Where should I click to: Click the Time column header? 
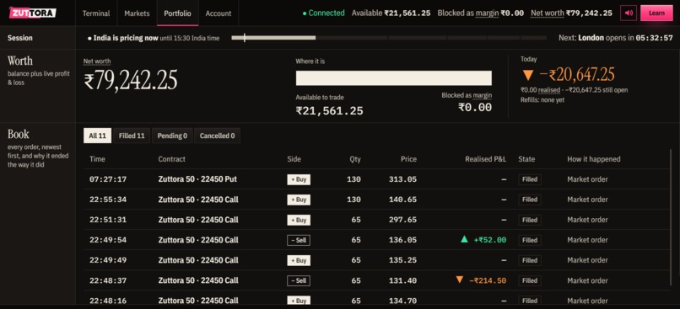click(x=98, y=159)
